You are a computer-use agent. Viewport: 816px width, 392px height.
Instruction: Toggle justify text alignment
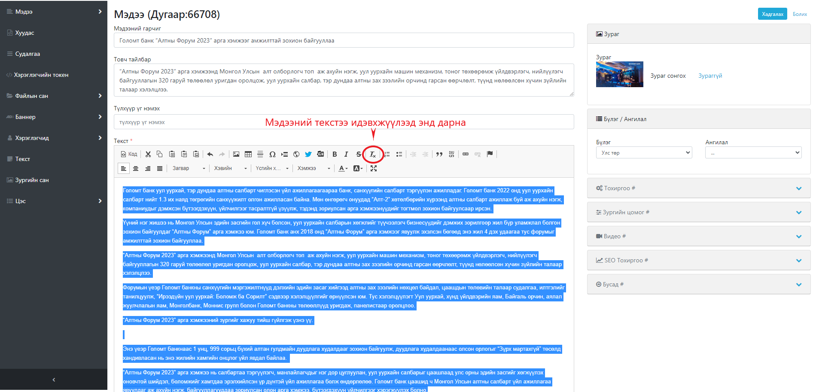[160, 168]
